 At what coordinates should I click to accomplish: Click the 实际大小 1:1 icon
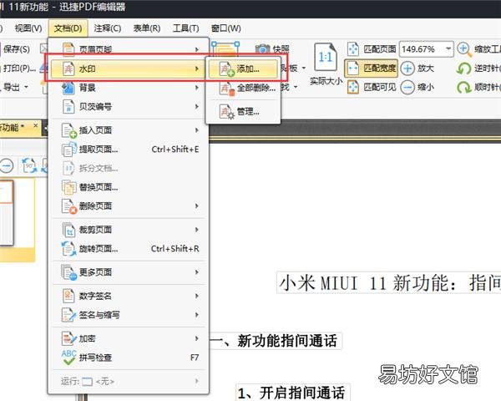coord(326,58)
